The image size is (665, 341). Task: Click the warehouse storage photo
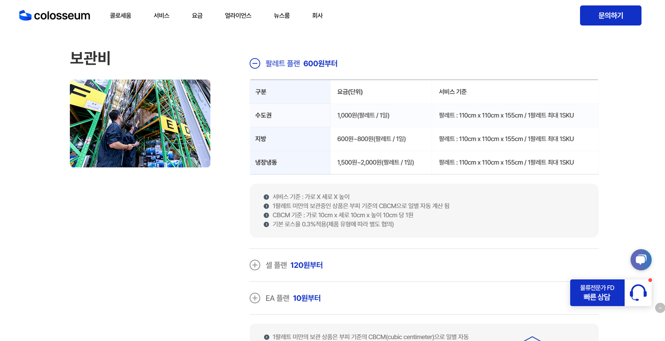click(x=140, y=123)
